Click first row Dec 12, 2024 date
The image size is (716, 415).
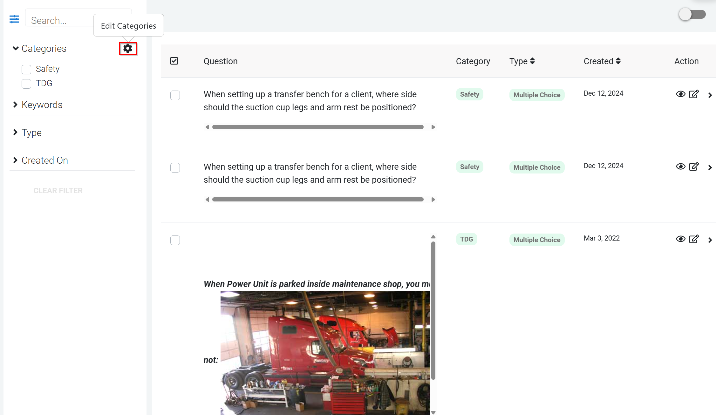603,93
